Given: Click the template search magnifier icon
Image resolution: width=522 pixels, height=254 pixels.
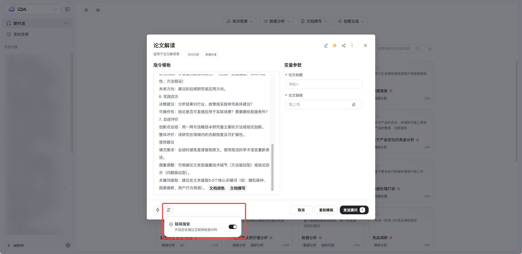Looking at the screenshot, I should 418,49.
